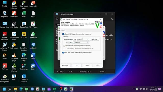Open AIMP desktop shortcut

(x=5, y=56)
